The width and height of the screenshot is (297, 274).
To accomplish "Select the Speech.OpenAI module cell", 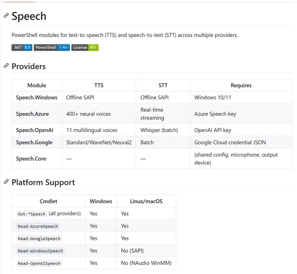I will [x=37, y=130].
